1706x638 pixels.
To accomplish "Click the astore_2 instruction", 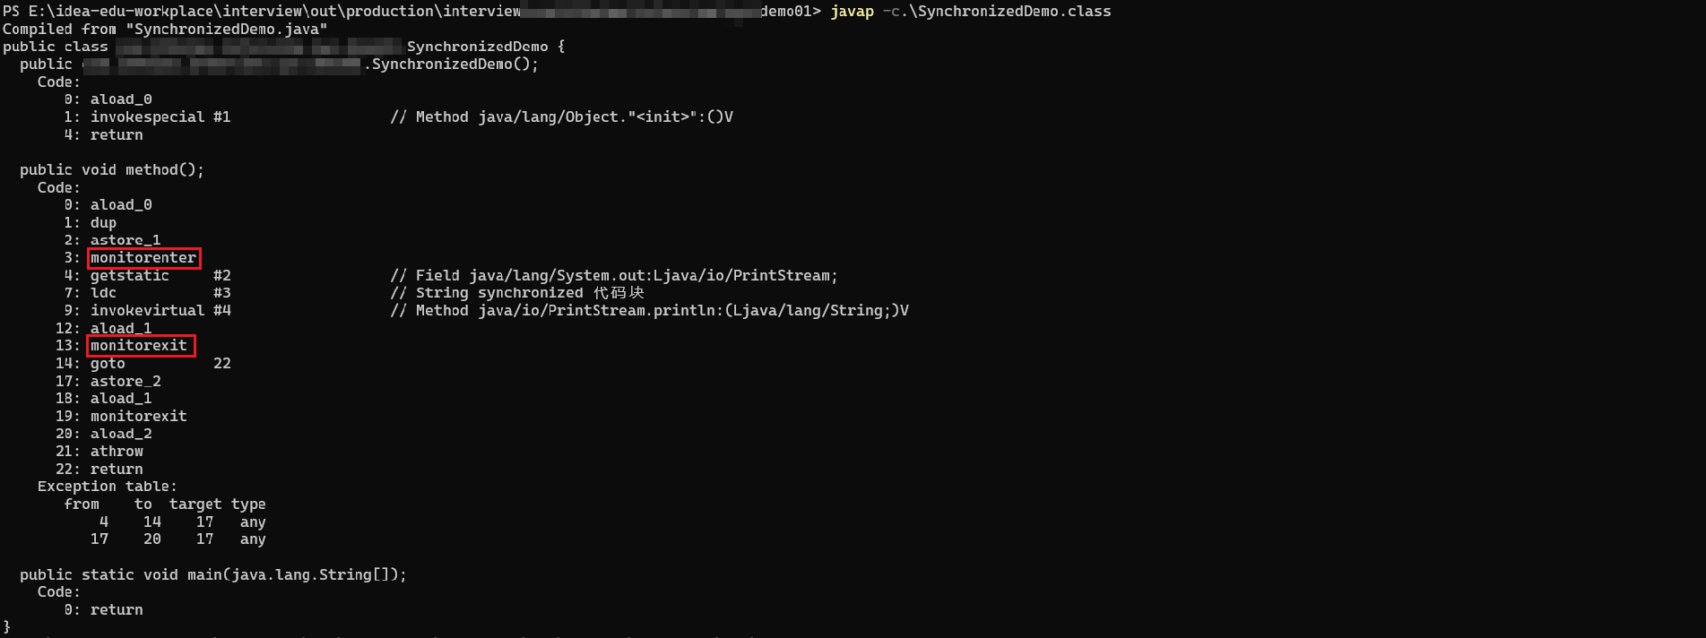I will 126,381.
